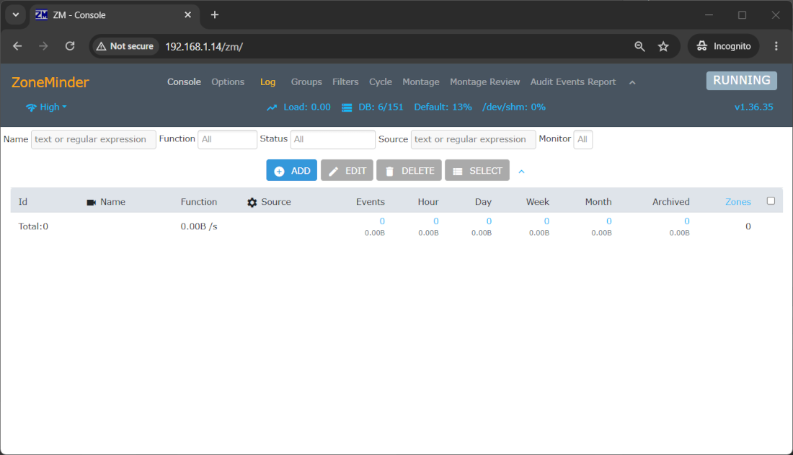Start Cycle view
The height and width of the screenshot is (455, 793).
[381, 82]
